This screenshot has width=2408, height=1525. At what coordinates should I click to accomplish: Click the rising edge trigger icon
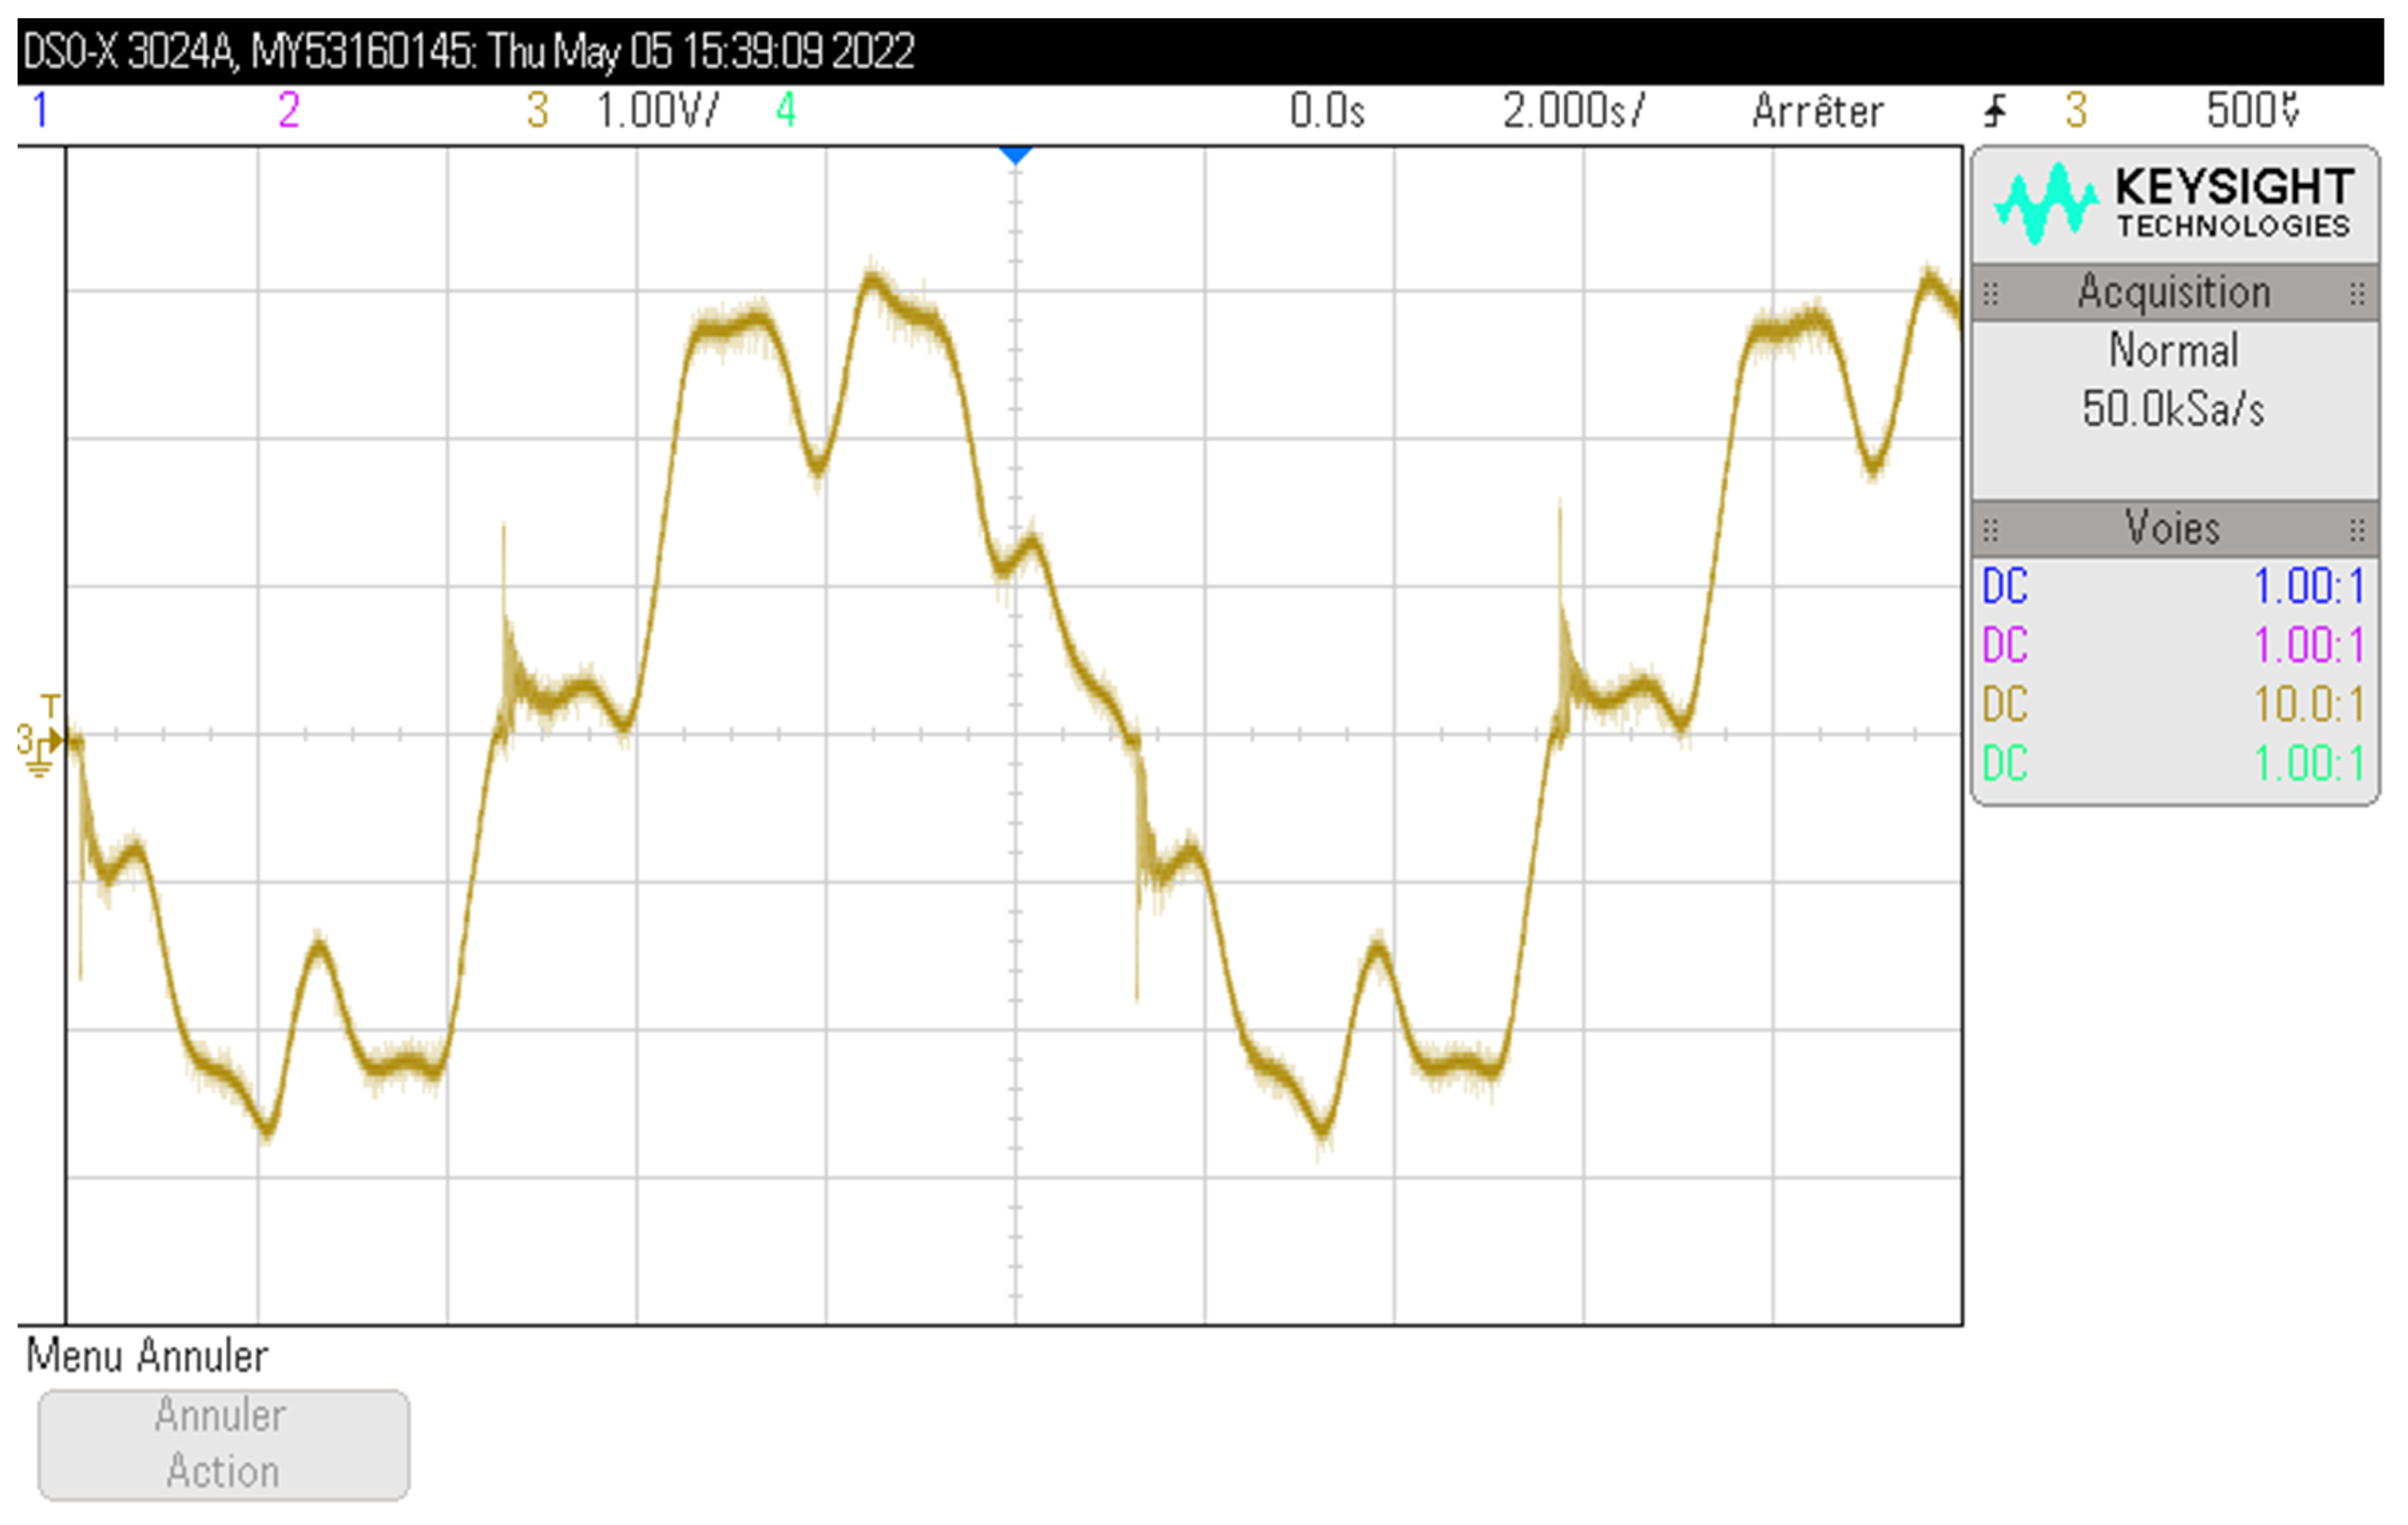pyautogui.click(x=1995, y=111)
